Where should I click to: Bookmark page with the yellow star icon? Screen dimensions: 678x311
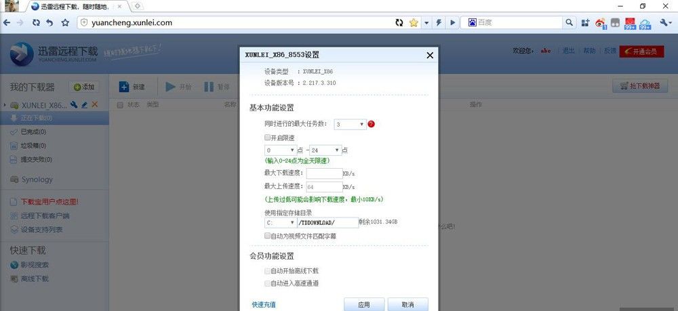pos(414,22)
